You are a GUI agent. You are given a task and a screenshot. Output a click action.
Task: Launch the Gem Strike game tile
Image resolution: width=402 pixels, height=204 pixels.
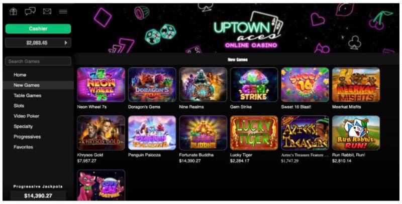click(x=254, y=85)
